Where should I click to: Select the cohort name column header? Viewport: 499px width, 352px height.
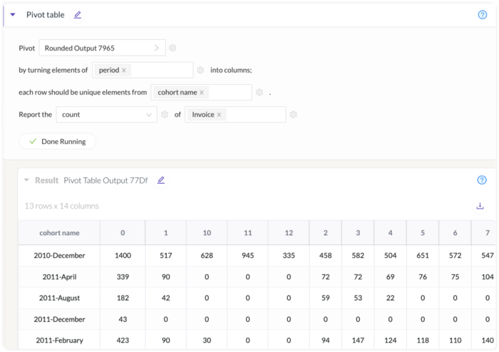[x=59, y=233]
